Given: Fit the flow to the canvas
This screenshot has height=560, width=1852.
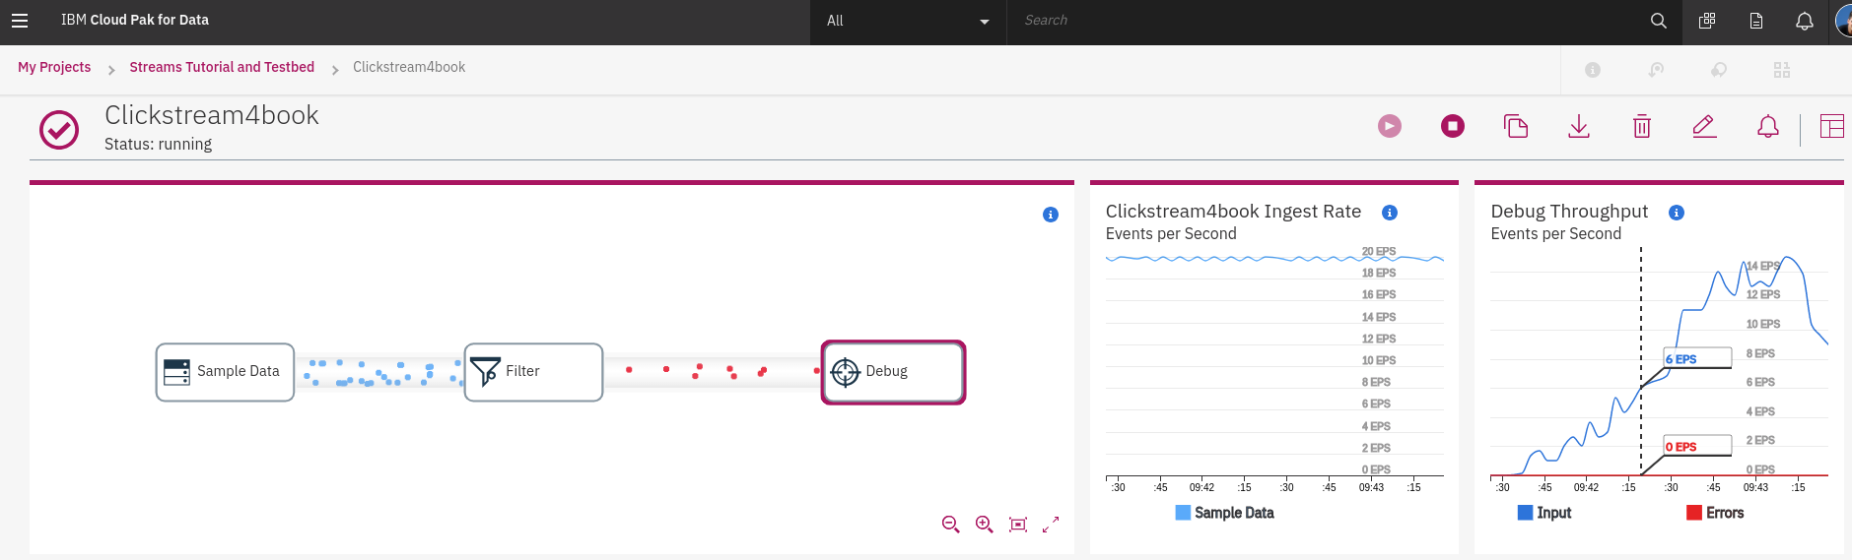Looking at the screenshot, I should pyautogui.click(x=1018, y=525).
